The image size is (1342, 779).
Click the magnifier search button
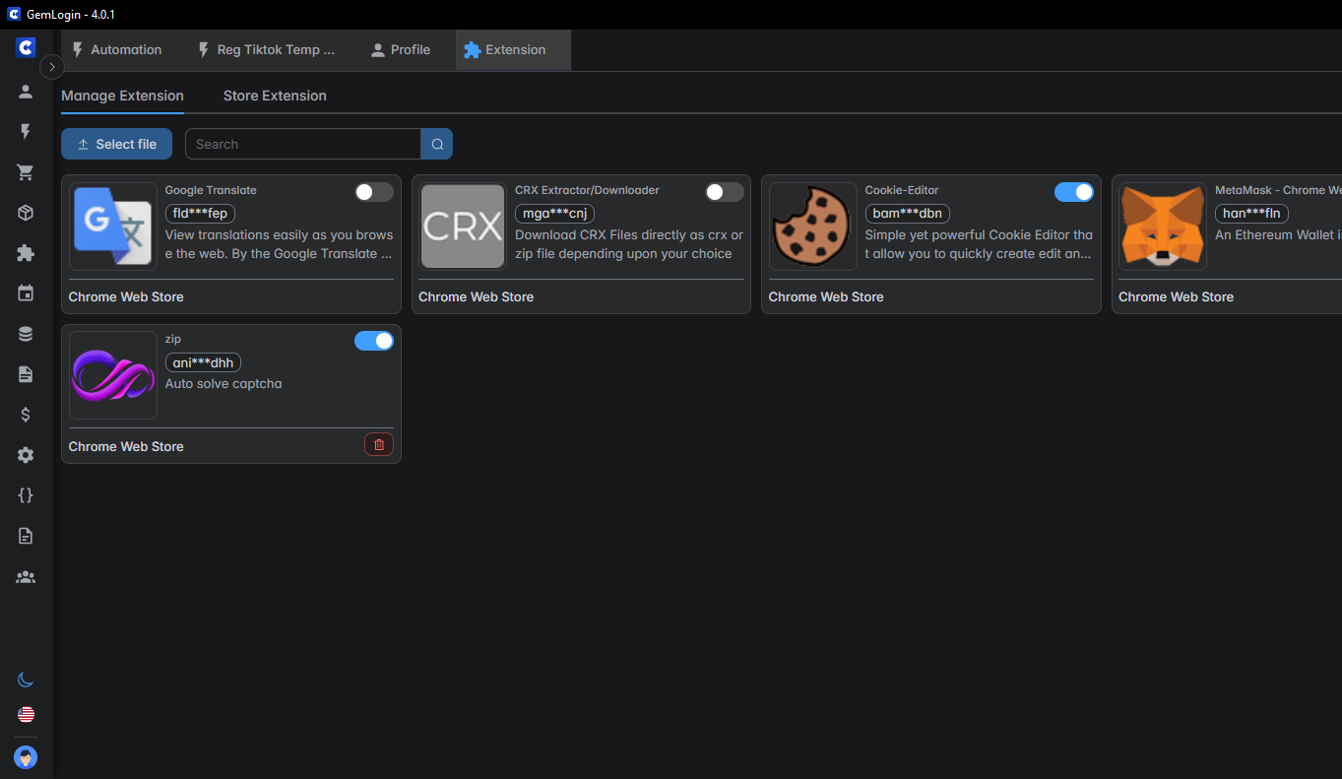pyautogui.click(x=437, y=144)
